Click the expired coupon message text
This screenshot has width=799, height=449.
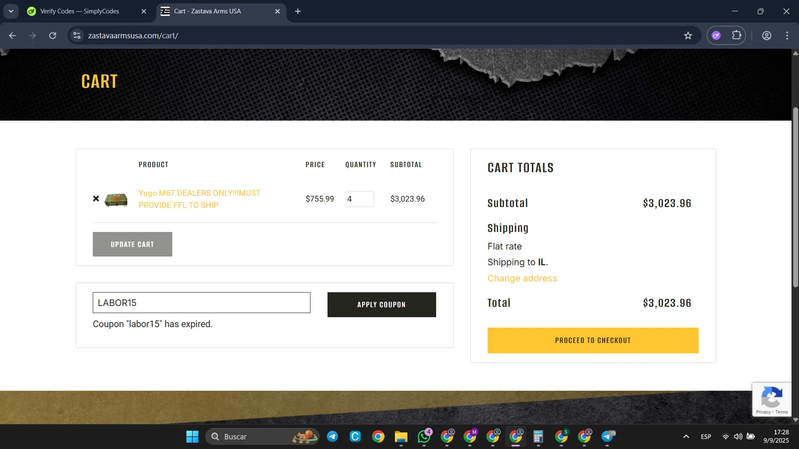152,324
